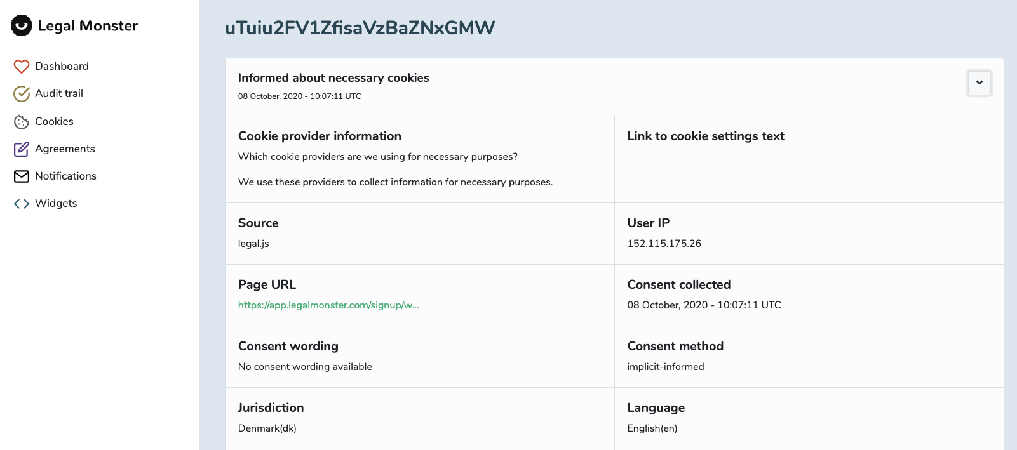
Task: Select Widgets in the sidebar
Action: tap(56, 203)
